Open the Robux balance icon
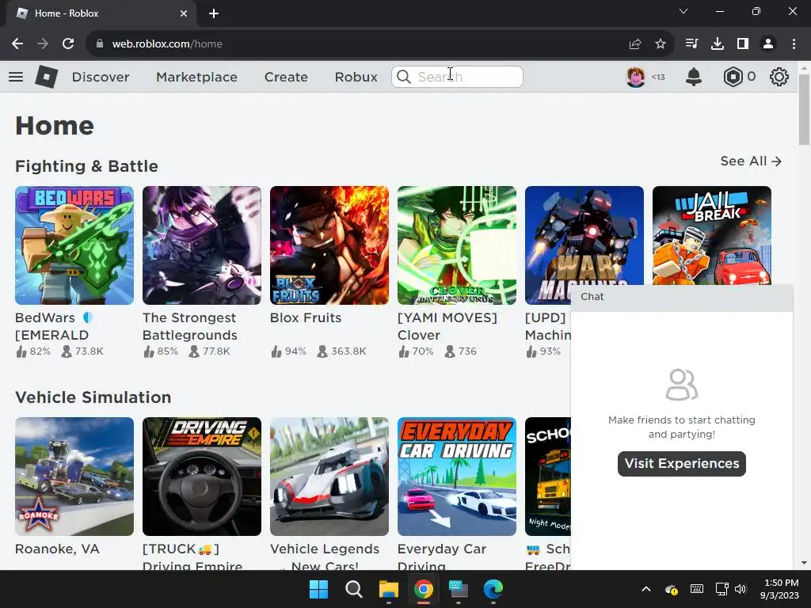The width and height of the screenshot is (811, 608). tap(733, 77)
